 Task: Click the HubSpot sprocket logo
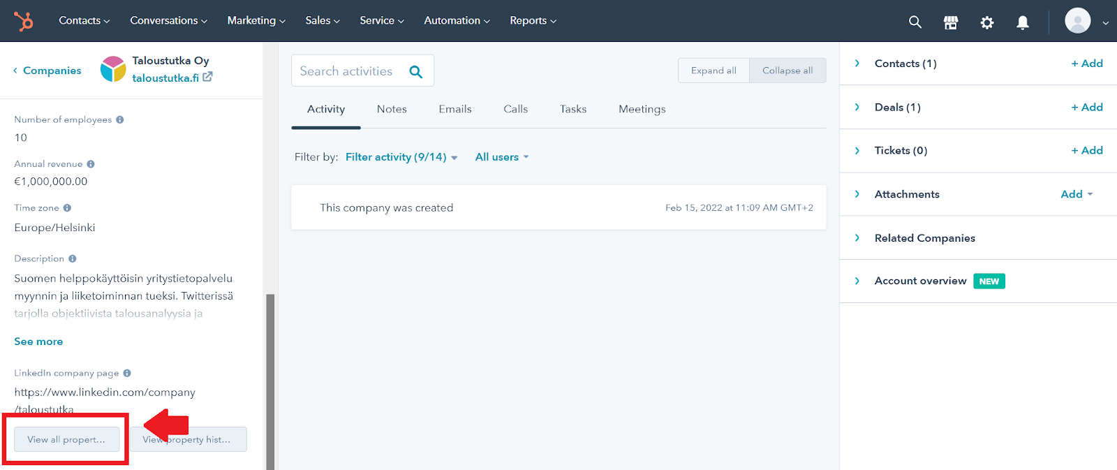pos(24,21)
